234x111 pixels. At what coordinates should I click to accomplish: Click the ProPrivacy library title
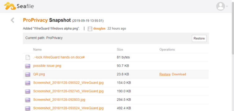pos(35,20)
